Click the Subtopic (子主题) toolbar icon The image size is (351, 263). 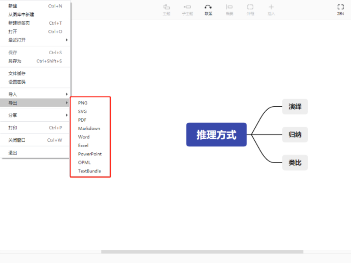click(187, 10)
